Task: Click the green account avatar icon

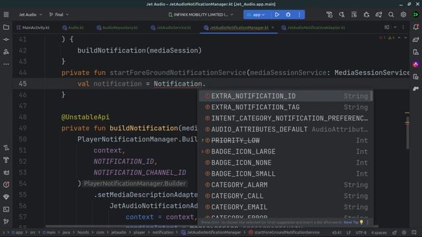Action: click(415, 14)
